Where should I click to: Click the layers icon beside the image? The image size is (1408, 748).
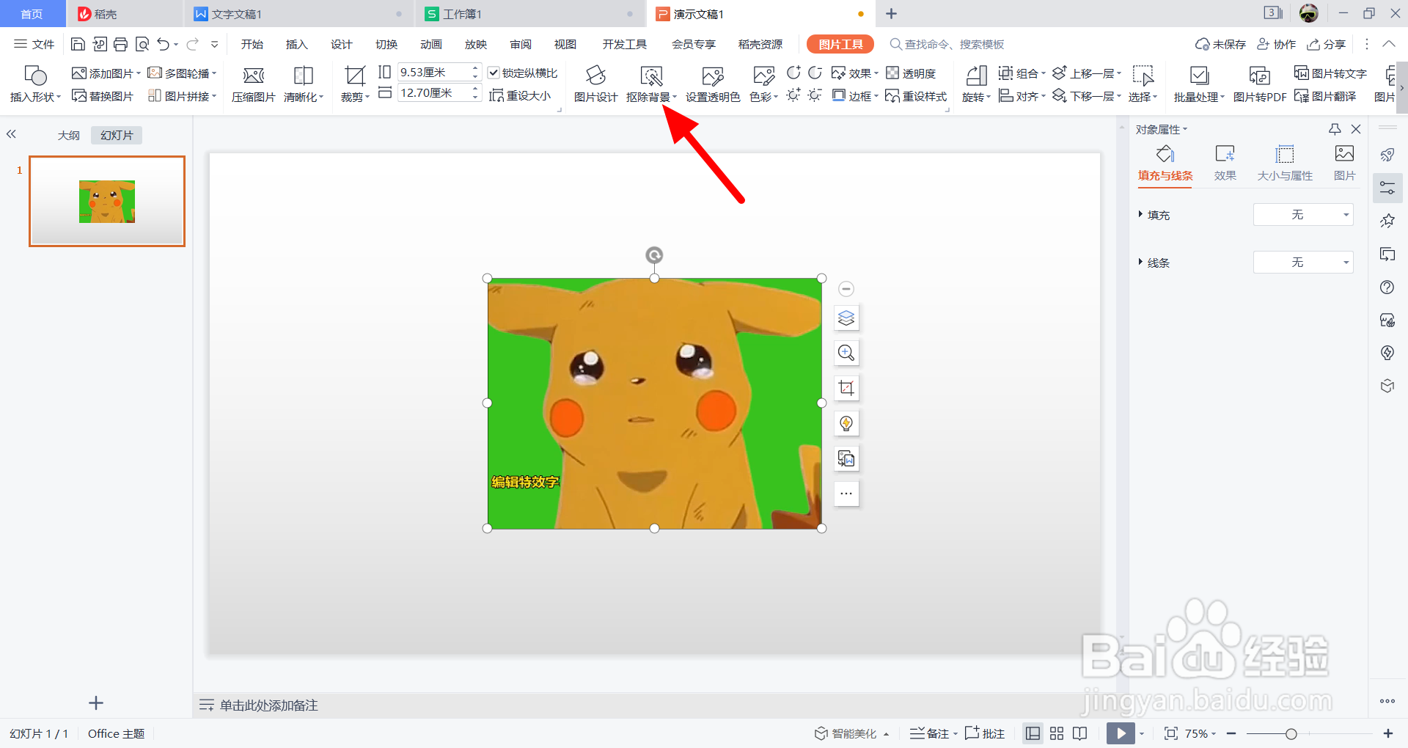click(x=846, y=318)
